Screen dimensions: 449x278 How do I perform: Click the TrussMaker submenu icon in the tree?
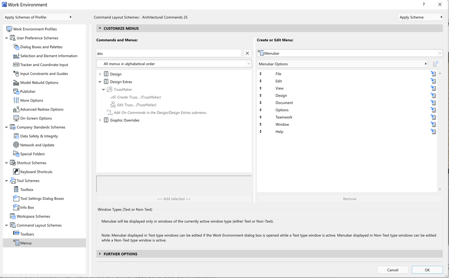pyautogui.click(x=110, y=89)
